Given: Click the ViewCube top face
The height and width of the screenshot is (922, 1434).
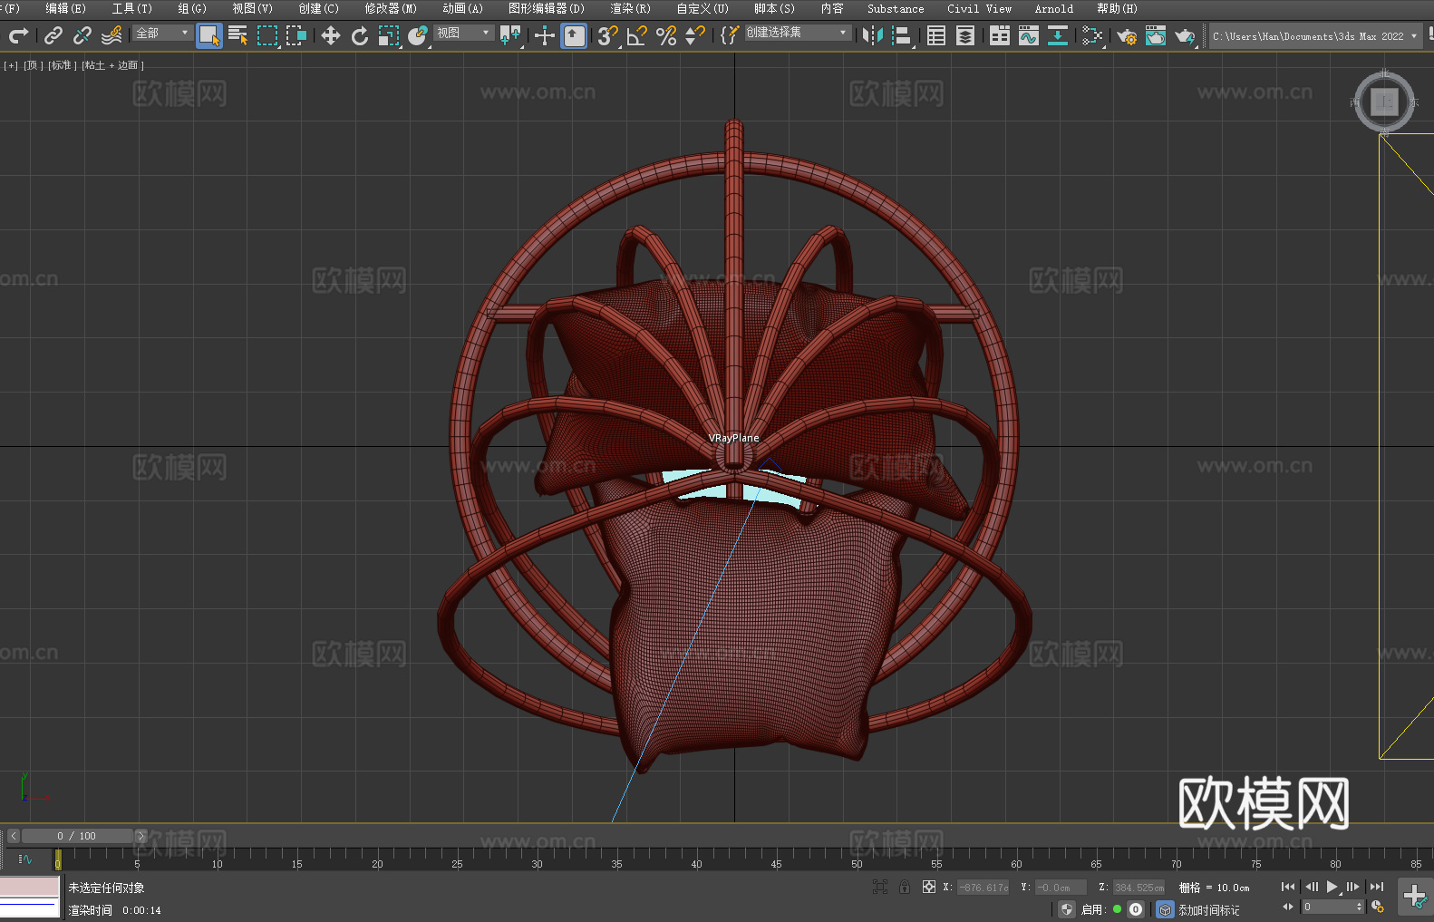Looking at the screenshot, I should tap(1384, 102).
